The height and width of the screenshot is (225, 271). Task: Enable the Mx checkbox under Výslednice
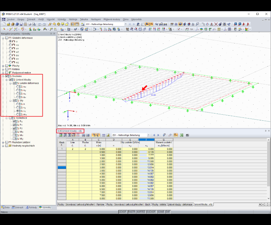click(14, 132)
